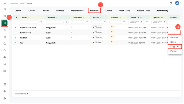Focus the Total Items filter input
The height and width of the screenshot is (104, 184).
point(77,22)
